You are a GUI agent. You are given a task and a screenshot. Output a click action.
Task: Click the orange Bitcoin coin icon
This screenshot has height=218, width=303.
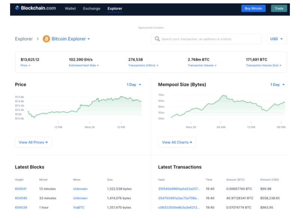(46, 39)
